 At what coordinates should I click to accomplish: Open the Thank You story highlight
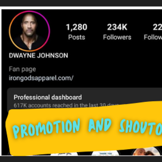(x=106, y=153)
